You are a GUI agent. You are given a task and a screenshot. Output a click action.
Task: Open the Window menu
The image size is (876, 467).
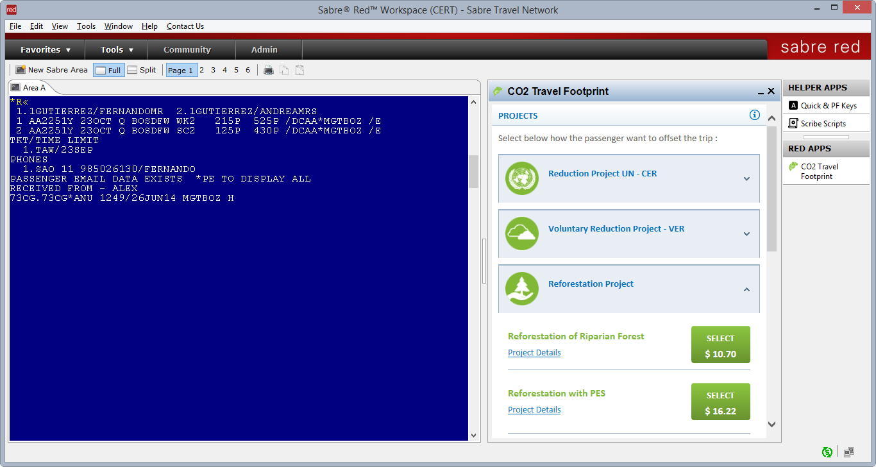tap(119, 26)
